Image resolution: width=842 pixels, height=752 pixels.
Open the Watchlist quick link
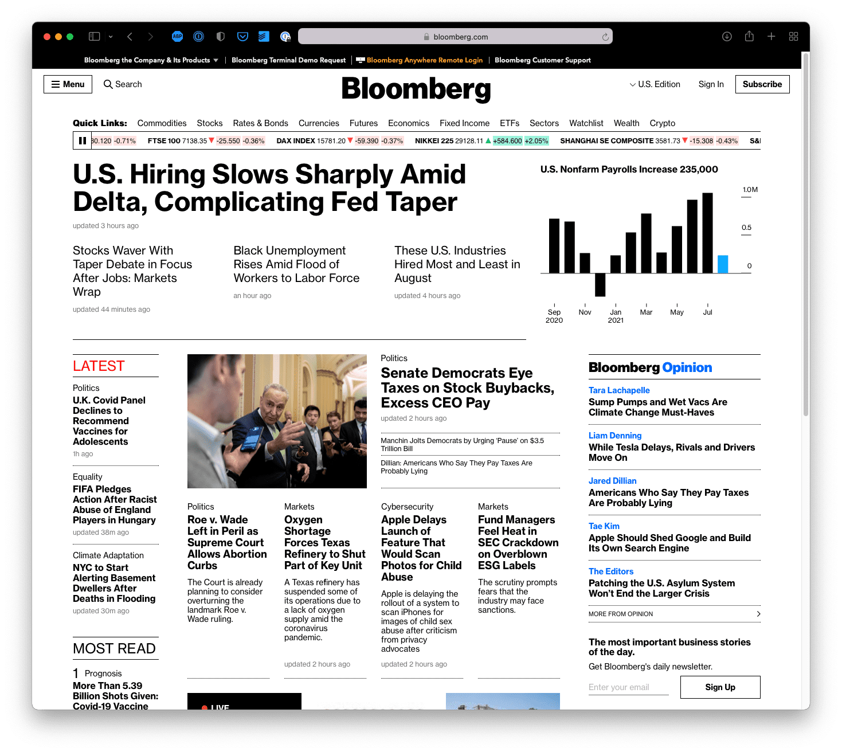click(x=586, y=123)
